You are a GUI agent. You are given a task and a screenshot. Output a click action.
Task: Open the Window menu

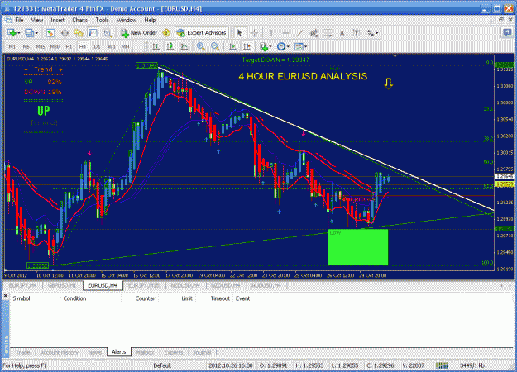coord(127,20)
